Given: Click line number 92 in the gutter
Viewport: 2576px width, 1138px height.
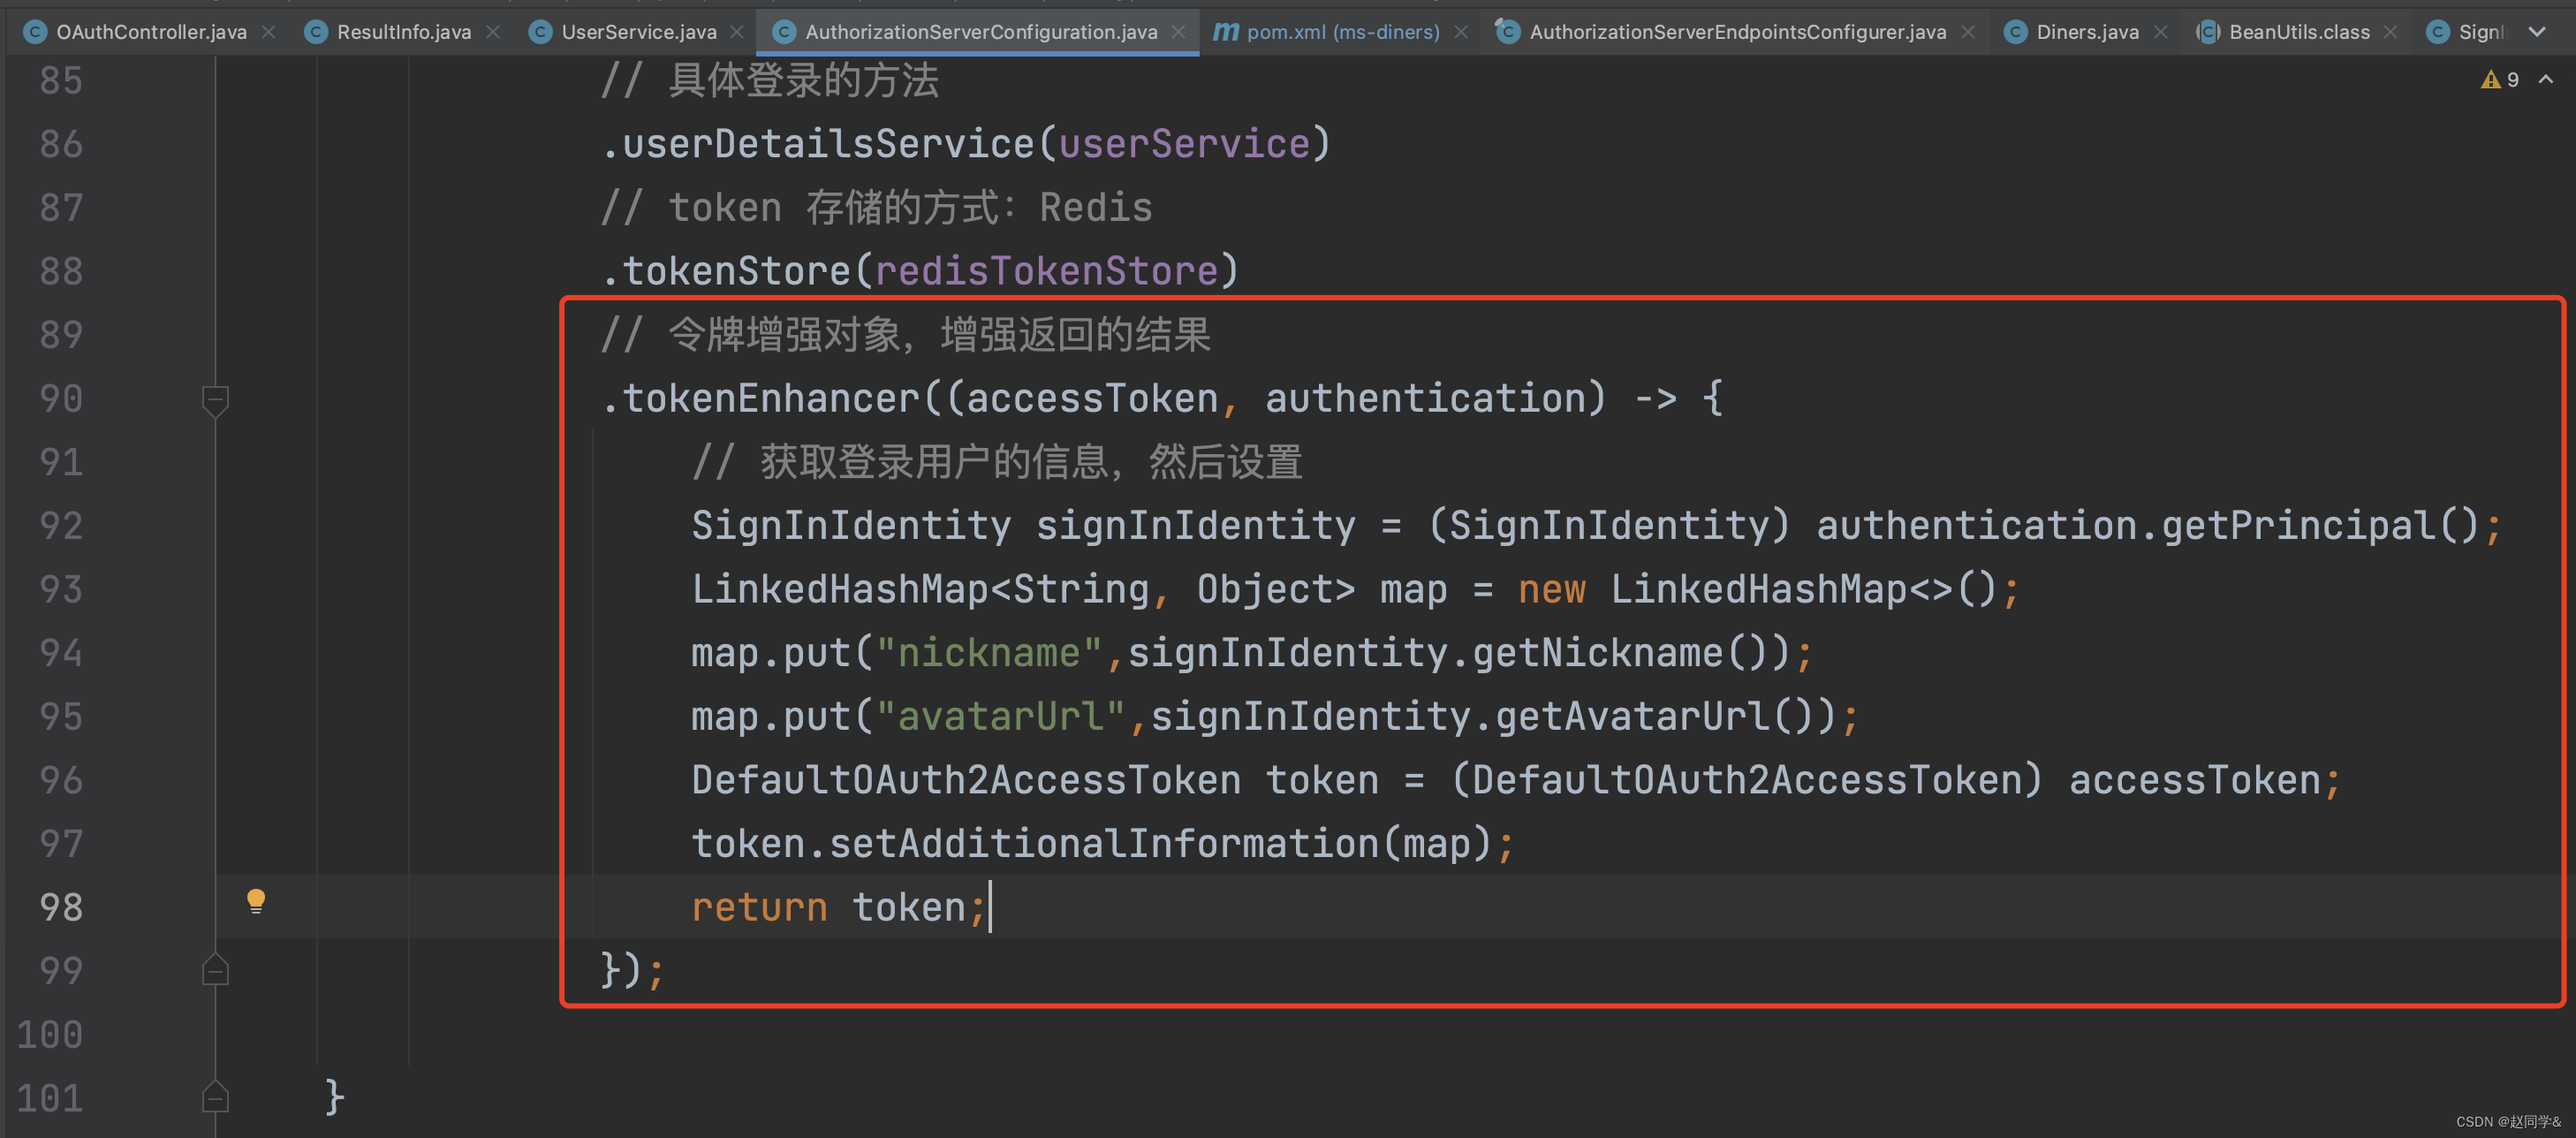Looking at the screenshot, I should pos(61,526).
